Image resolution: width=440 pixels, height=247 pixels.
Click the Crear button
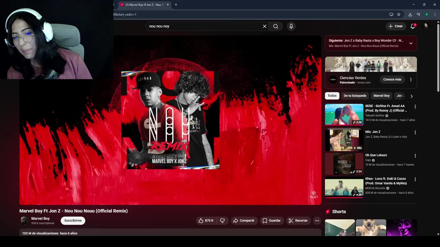396,26
